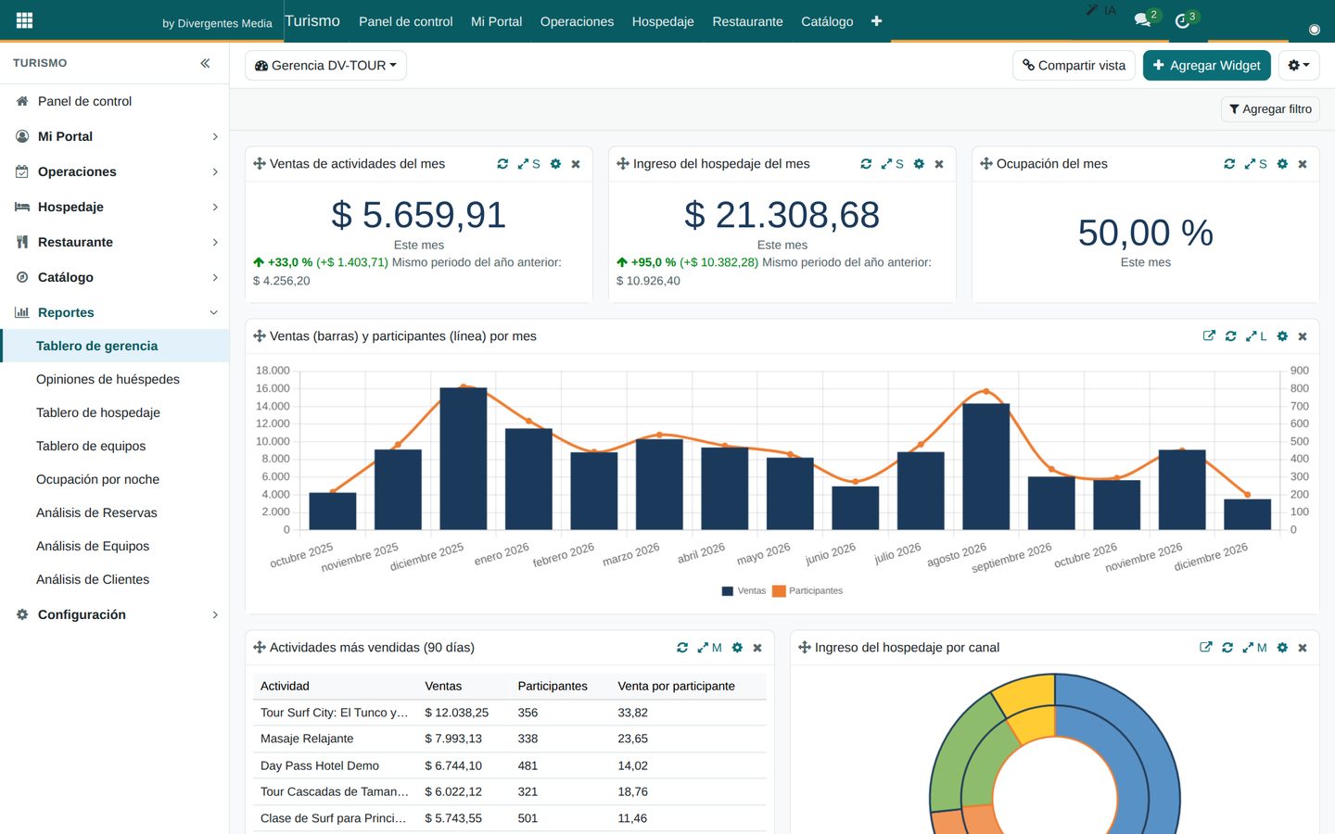Open Tablero de hospedaje report
Image resolution: width=1335 pixels, height=834 pixels.
click(x=98, y=412)
